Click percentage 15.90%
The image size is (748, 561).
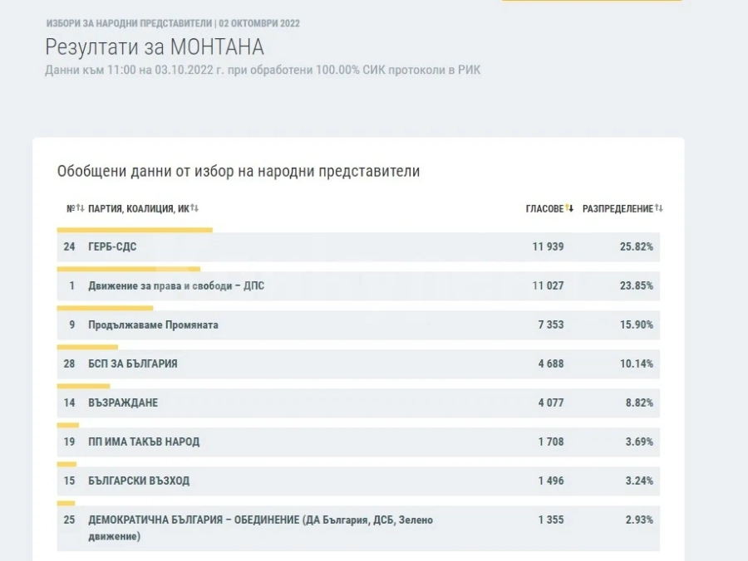[637, 324]
